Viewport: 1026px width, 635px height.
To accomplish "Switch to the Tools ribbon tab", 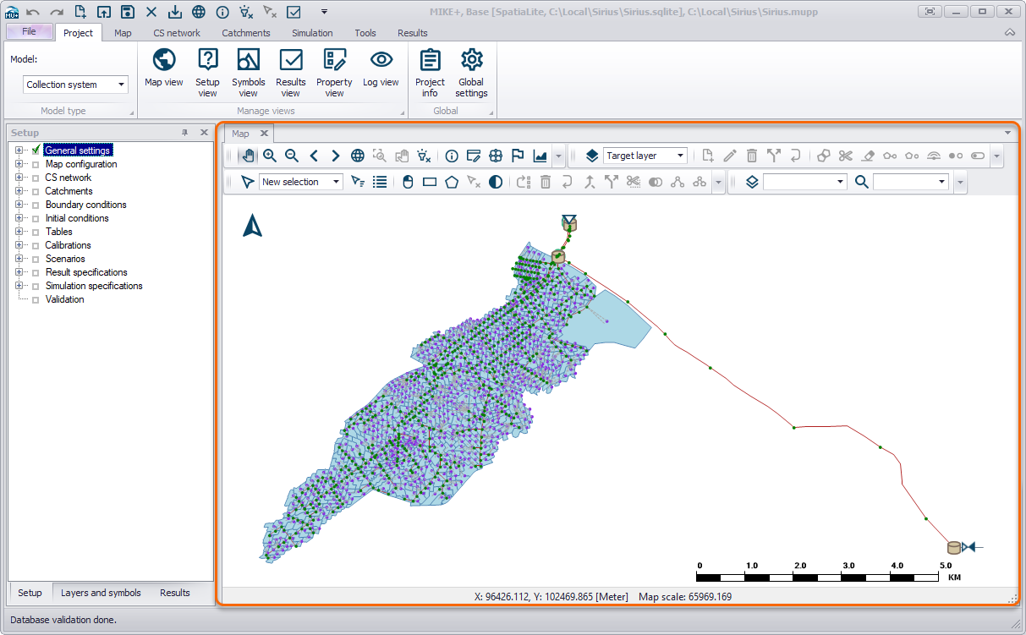I will coord(365,33).
